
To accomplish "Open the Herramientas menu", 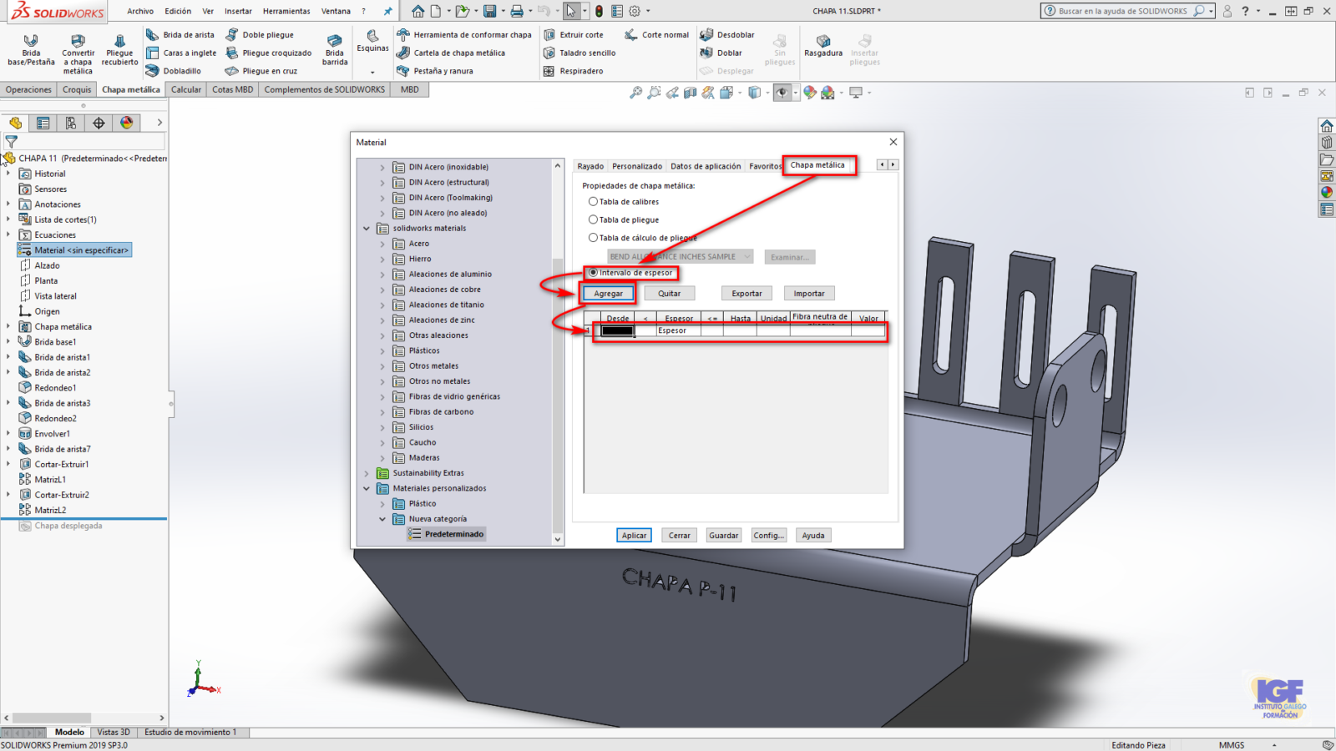I will (286, 12).
